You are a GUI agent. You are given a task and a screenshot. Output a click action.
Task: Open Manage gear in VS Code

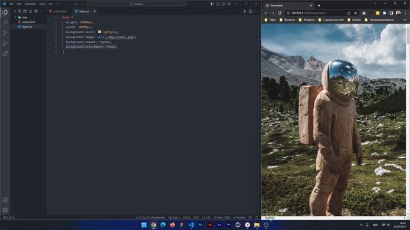(x=5, y=210)
